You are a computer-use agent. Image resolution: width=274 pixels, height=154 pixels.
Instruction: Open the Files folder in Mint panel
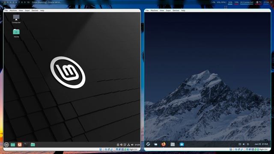[x=33, y=145]
